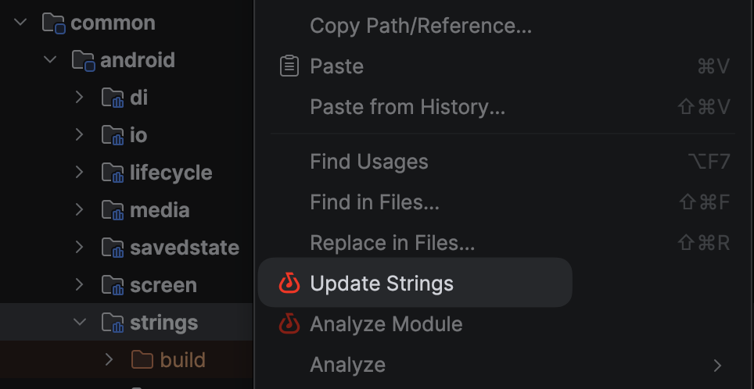The image size is (754, 389).
Task: Click the Update Strings plugin icon
Action: [x=289, y=283]
